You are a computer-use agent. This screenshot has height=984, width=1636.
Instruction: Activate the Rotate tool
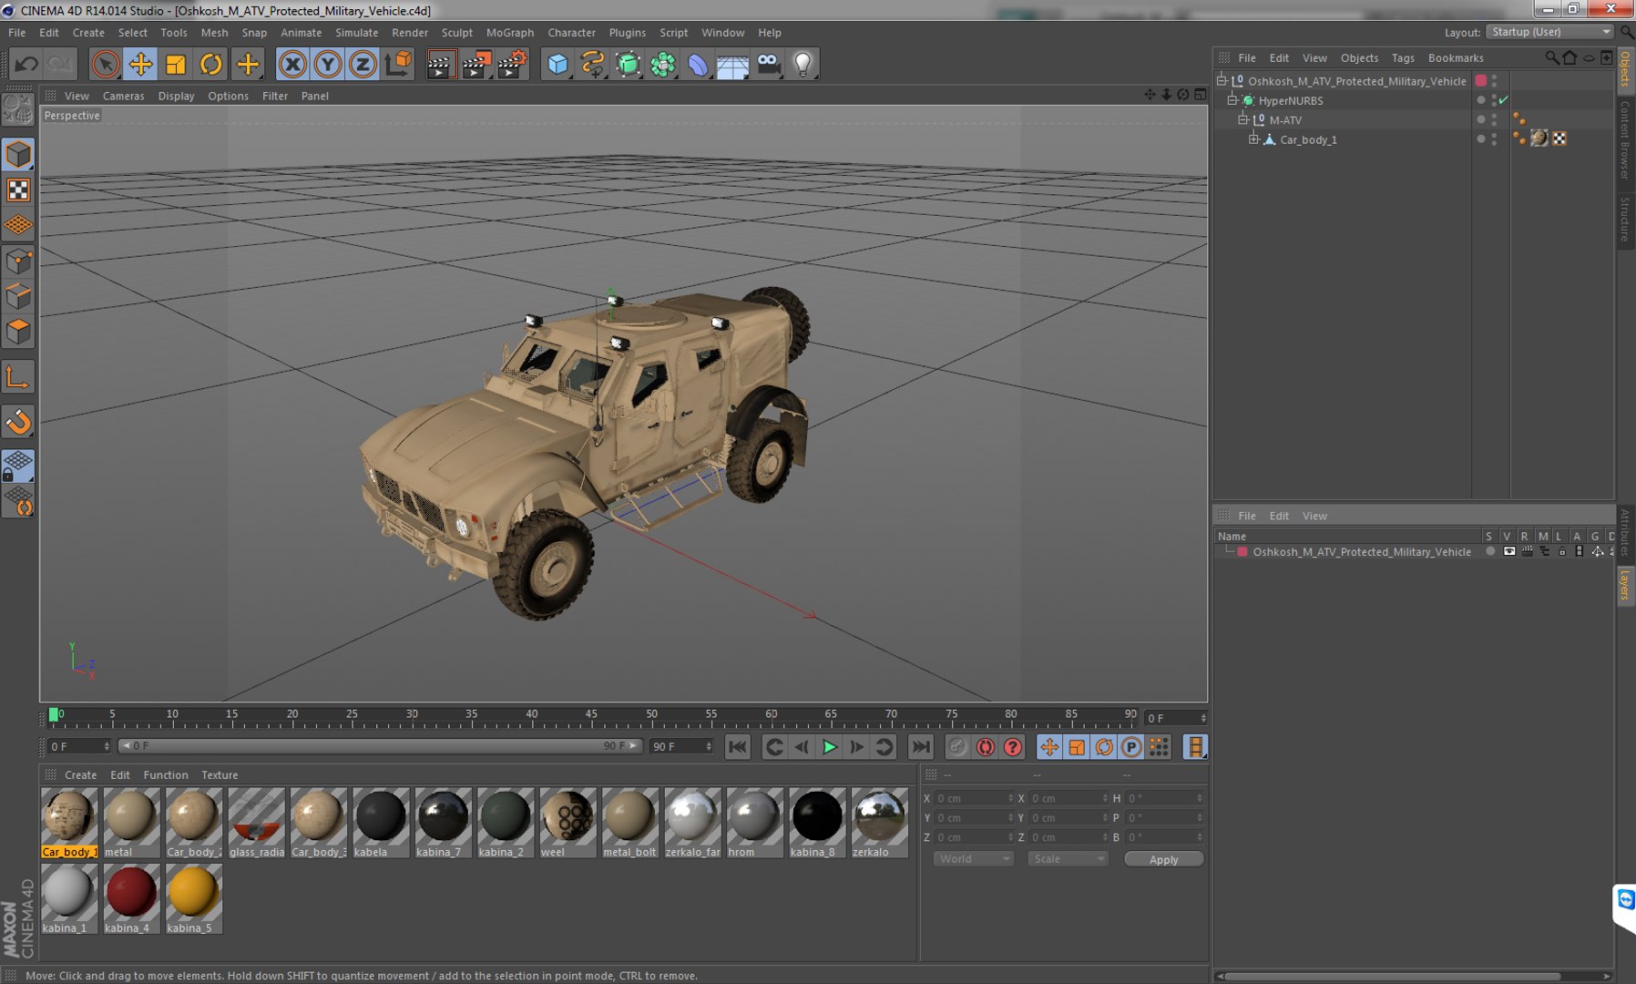[211, 64]
